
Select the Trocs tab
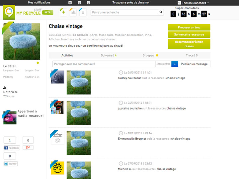[192, 55]
